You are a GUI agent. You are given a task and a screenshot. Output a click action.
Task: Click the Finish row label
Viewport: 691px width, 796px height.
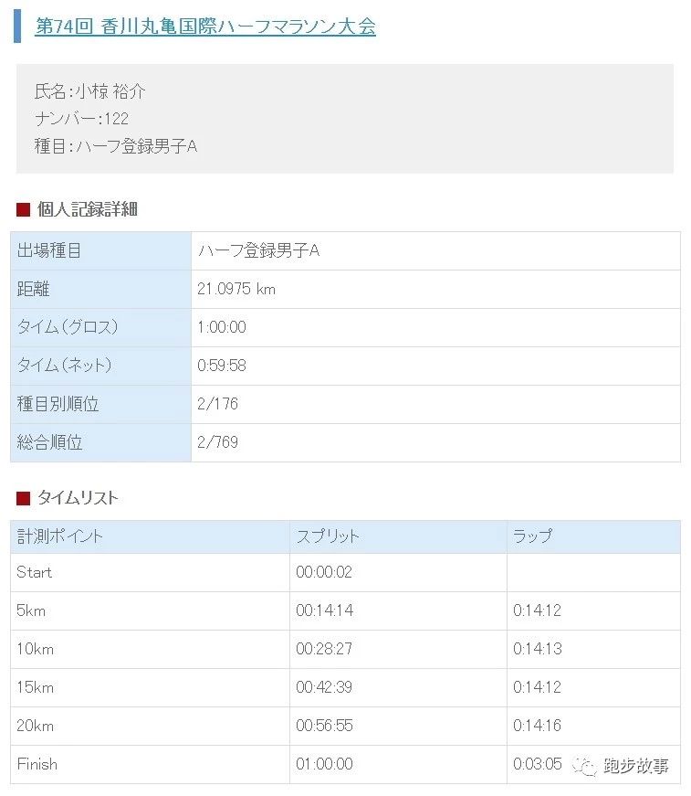click(x=37, y=764)
